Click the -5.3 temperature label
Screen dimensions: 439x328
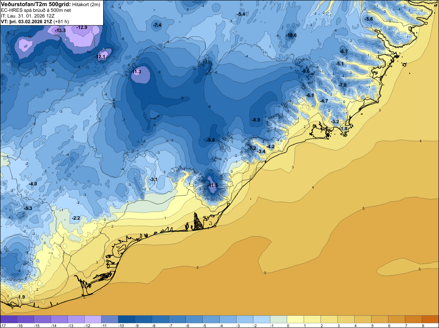(28, 208)
